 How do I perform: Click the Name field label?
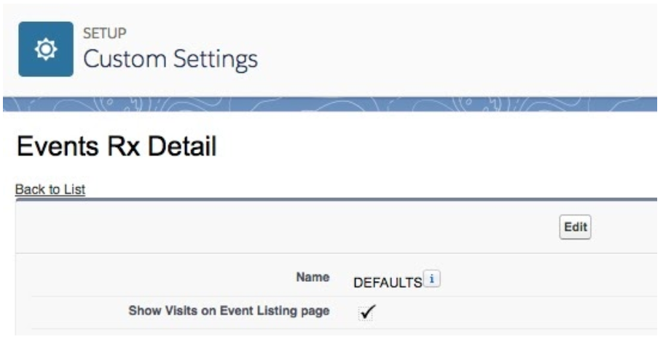[313, 277]
